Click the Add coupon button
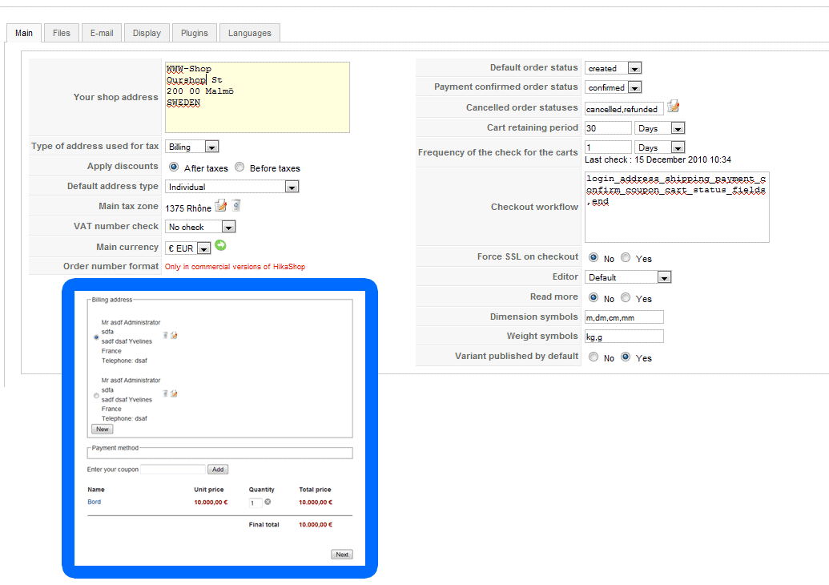Viewport: 829px width, 585px height. point(218,469)
